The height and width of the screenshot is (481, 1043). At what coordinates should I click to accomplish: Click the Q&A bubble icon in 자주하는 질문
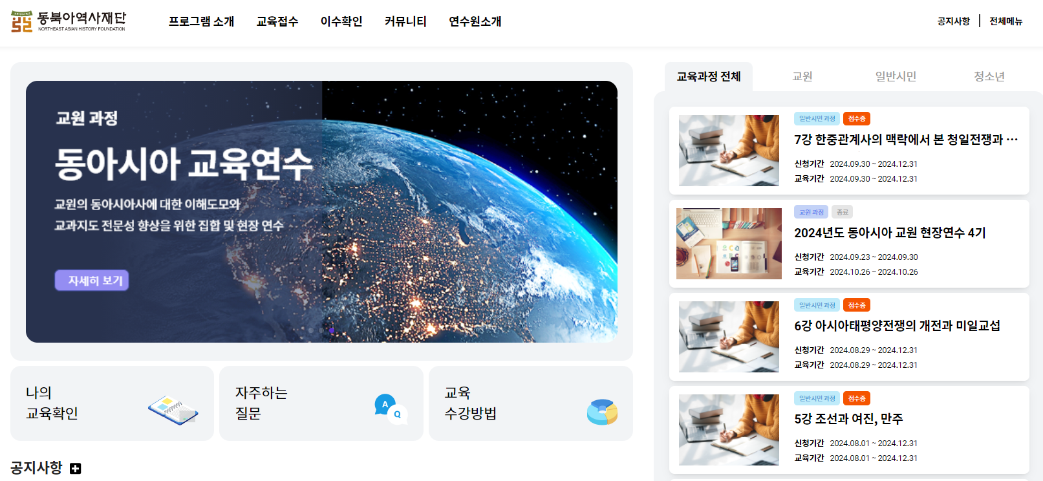coord(391,409)
